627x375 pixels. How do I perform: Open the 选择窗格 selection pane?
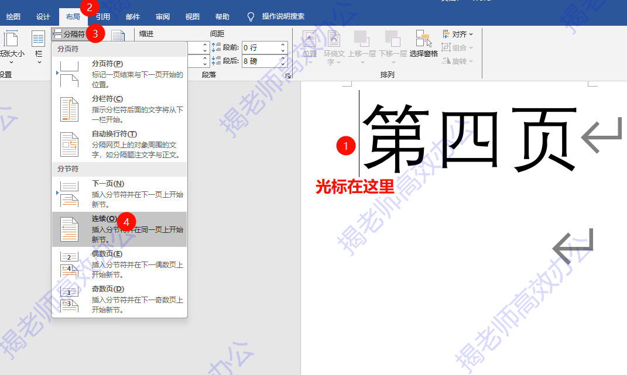click(x=423, y=44)
